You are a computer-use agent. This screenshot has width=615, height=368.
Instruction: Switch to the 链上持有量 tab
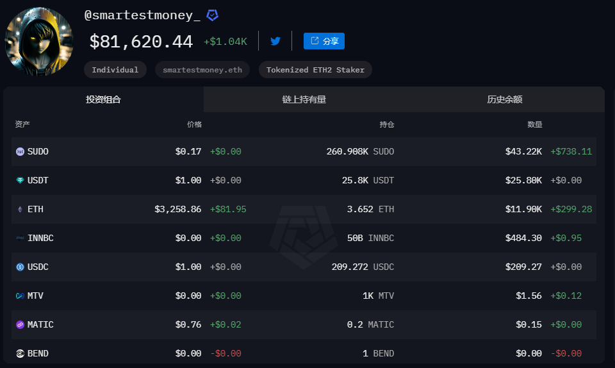304,100
